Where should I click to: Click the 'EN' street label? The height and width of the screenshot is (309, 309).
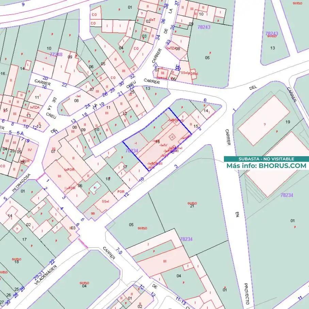237,215
